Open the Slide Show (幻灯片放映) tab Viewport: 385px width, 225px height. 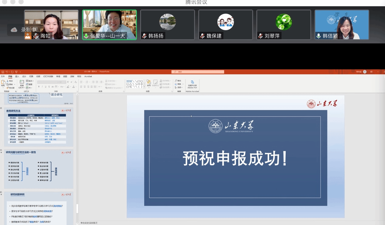click(x=48, y=77)
